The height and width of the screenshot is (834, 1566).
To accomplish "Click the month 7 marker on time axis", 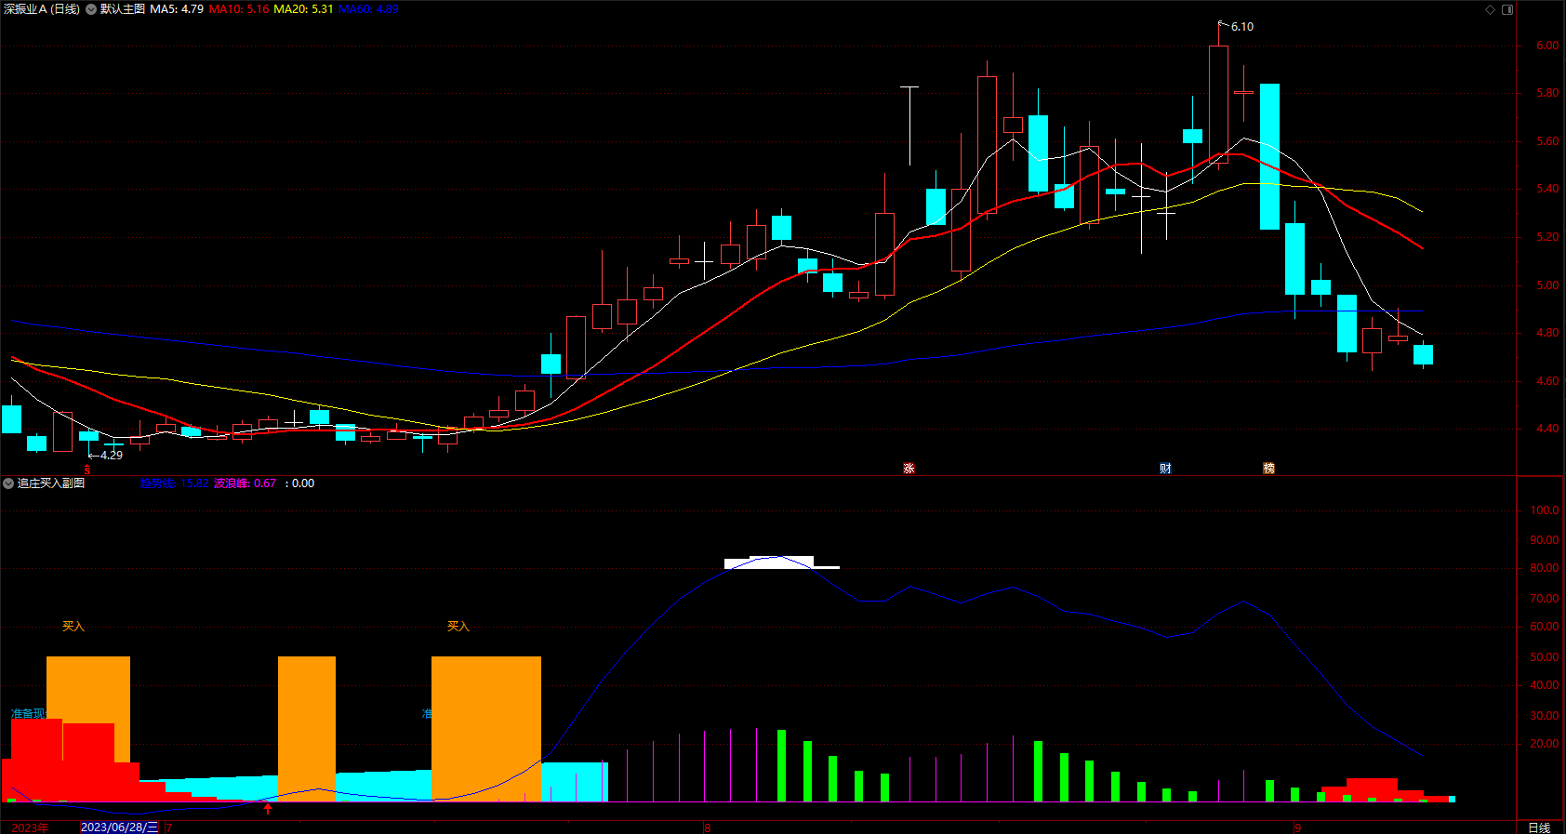I will 169,827.
